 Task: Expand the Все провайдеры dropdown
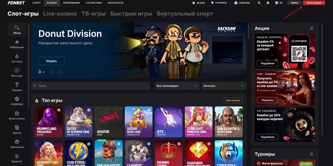177,86
